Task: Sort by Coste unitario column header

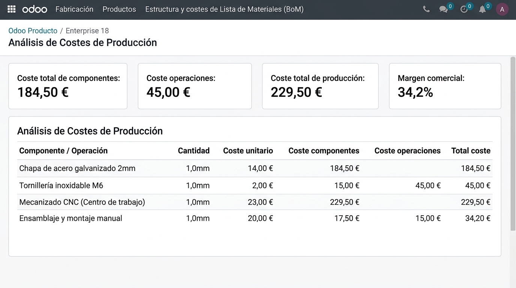Action: point(248,151)
